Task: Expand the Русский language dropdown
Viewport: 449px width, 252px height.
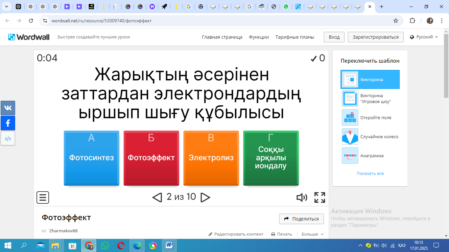Action: (424, 37)
